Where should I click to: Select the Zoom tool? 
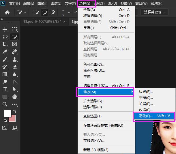tap(5, 104)
